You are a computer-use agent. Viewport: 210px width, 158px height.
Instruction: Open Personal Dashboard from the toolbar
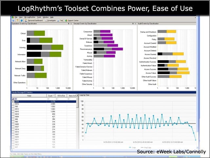click(x=34, y=20)
